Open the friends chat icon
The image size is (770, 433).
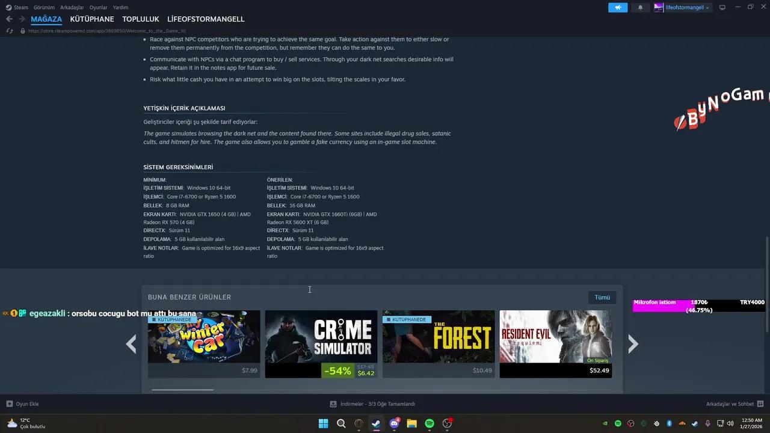pos(760,404)
